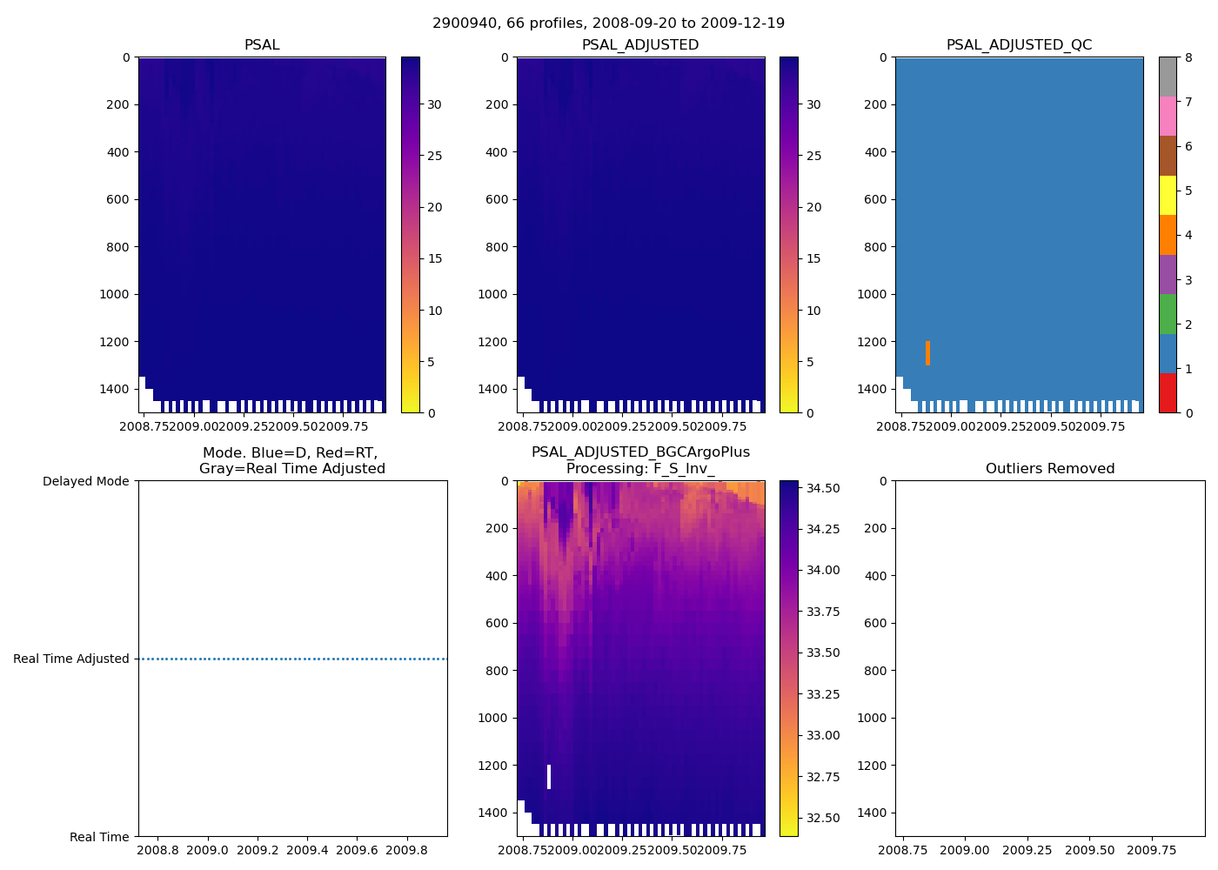Screen dimensions: 1218x870
Task: Click the Real Time y-axis label at the bottom
Action: point(99,837)
